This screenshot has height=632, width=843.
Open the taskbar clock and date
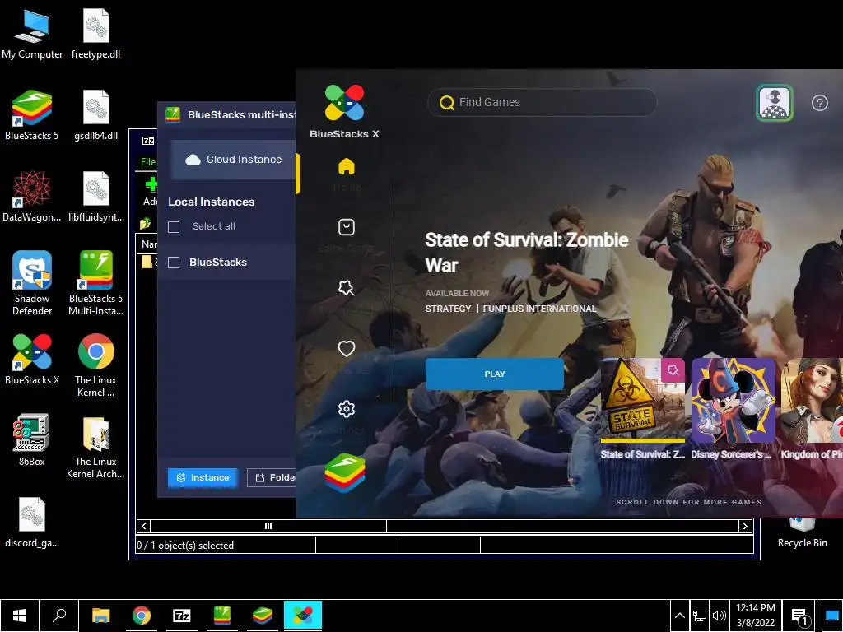(x=756, y=616)
